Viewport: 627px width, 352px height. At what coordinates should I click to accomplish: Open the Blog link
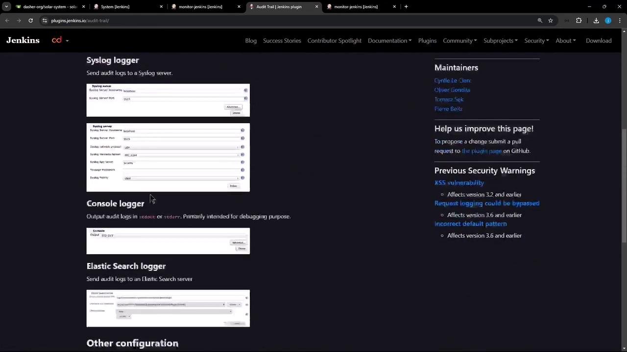tap(251, 41)
